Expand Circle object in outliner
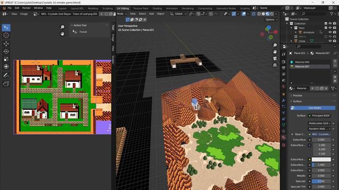Viewport: 339px width, 190px height. pos(291,41)
